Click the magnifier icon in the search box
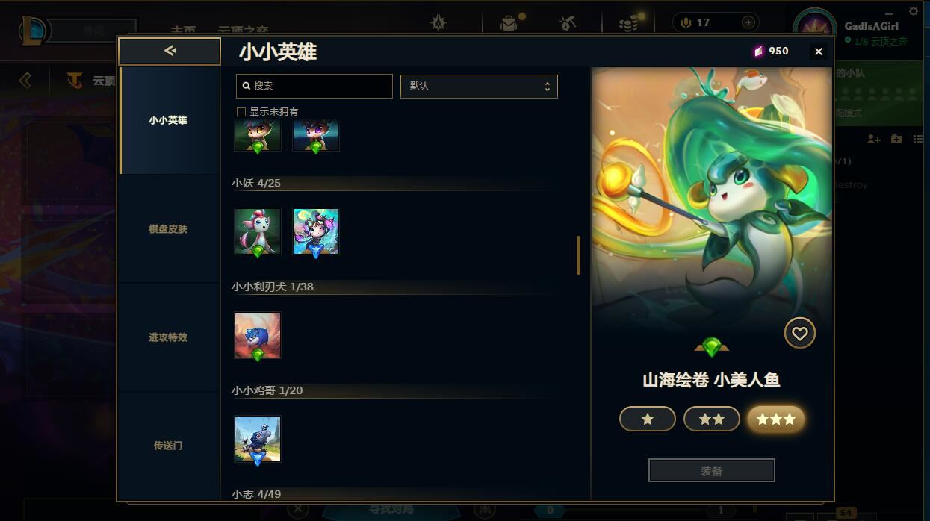This screenshot has height=521, width=930. click(x=246, y=86)
